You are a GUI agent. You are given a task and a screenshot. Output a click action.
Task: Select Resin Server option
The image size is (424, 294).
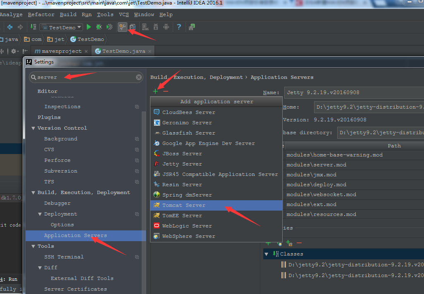pos(216,185)
